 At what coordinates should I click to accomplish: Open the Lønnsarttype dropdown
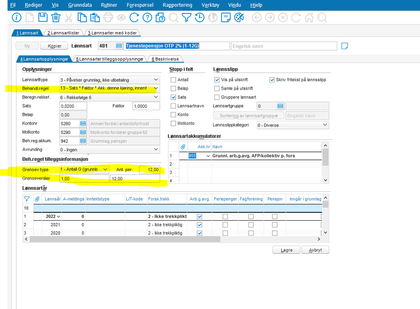click(x=110, y=80)
